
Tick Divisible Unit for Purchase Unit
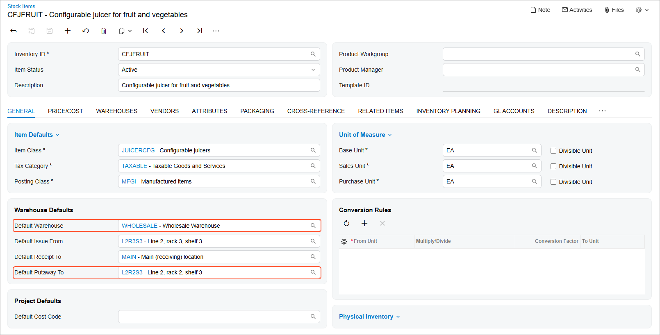click(x=553, y=182)
